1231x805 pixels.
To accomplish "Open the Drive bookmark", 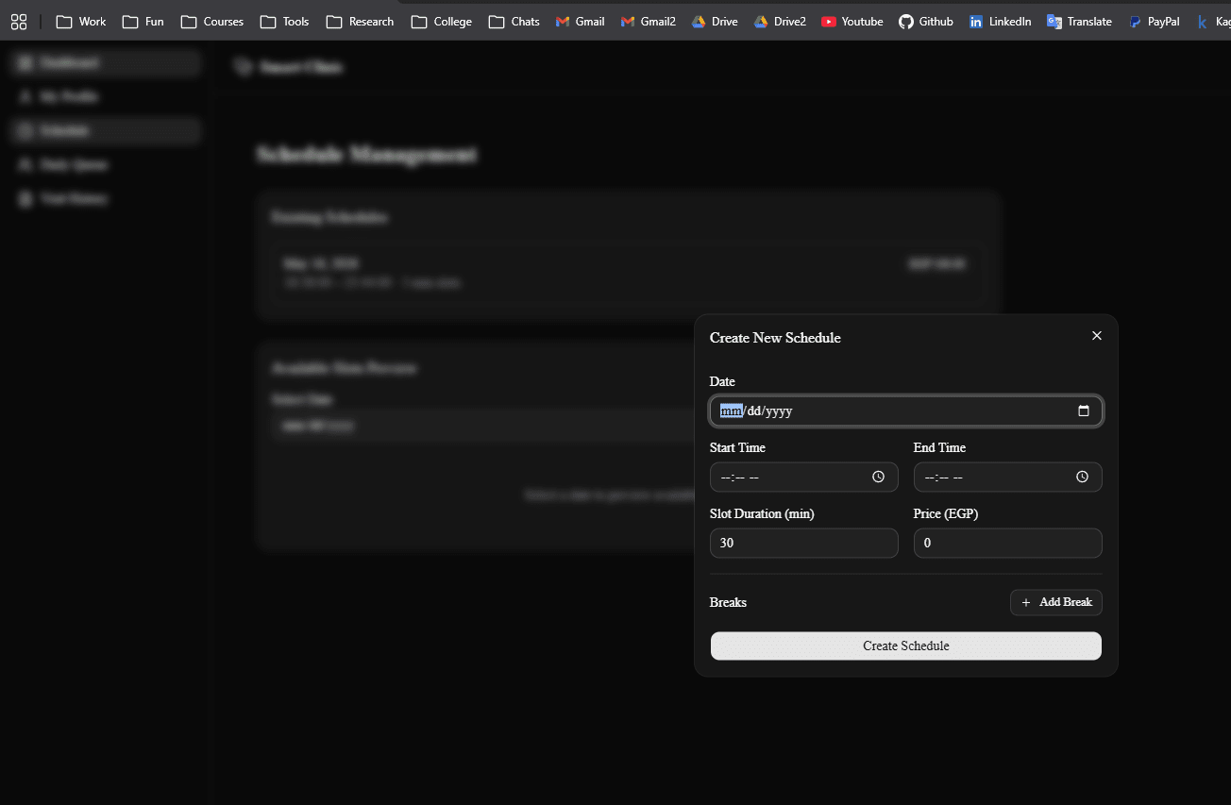I will (715, 22).
